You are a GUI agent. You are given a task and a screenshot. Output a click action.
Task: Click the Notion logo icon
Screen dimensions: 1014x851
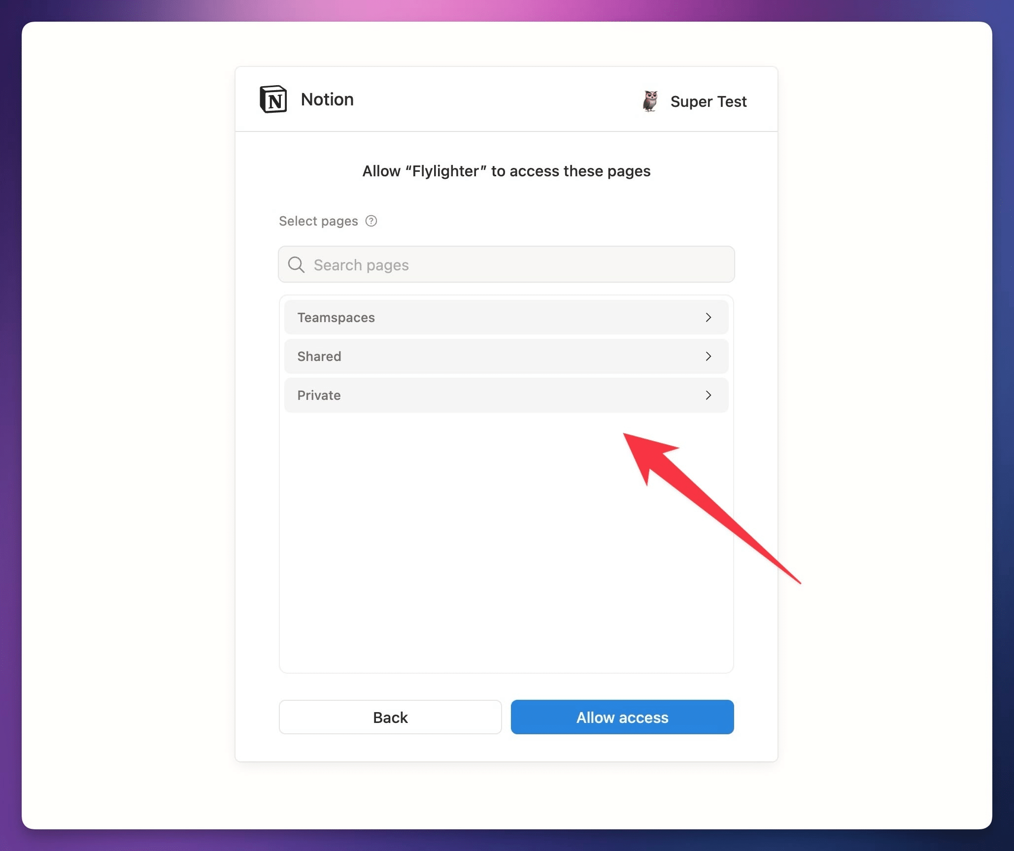coord(273,99)
